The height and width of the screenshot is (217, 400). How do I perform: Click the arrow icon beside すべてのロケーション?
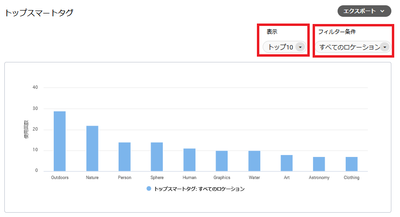pos(385,47)
